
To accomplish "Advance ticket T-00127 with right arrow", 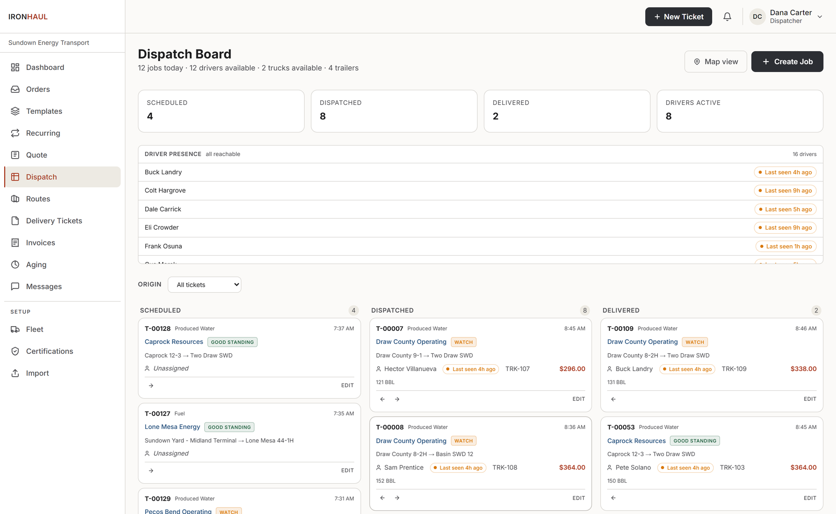I will pyautogui.click(x=151, y=471).
